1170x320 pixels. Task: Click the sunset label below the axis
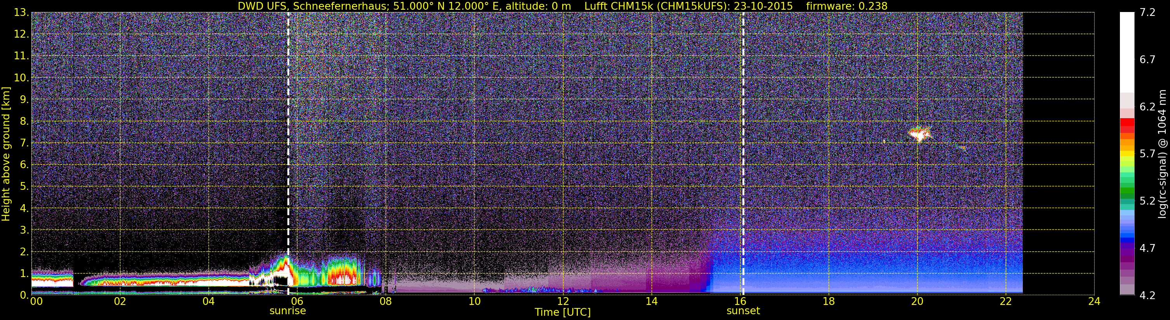[x=743, y=311]
